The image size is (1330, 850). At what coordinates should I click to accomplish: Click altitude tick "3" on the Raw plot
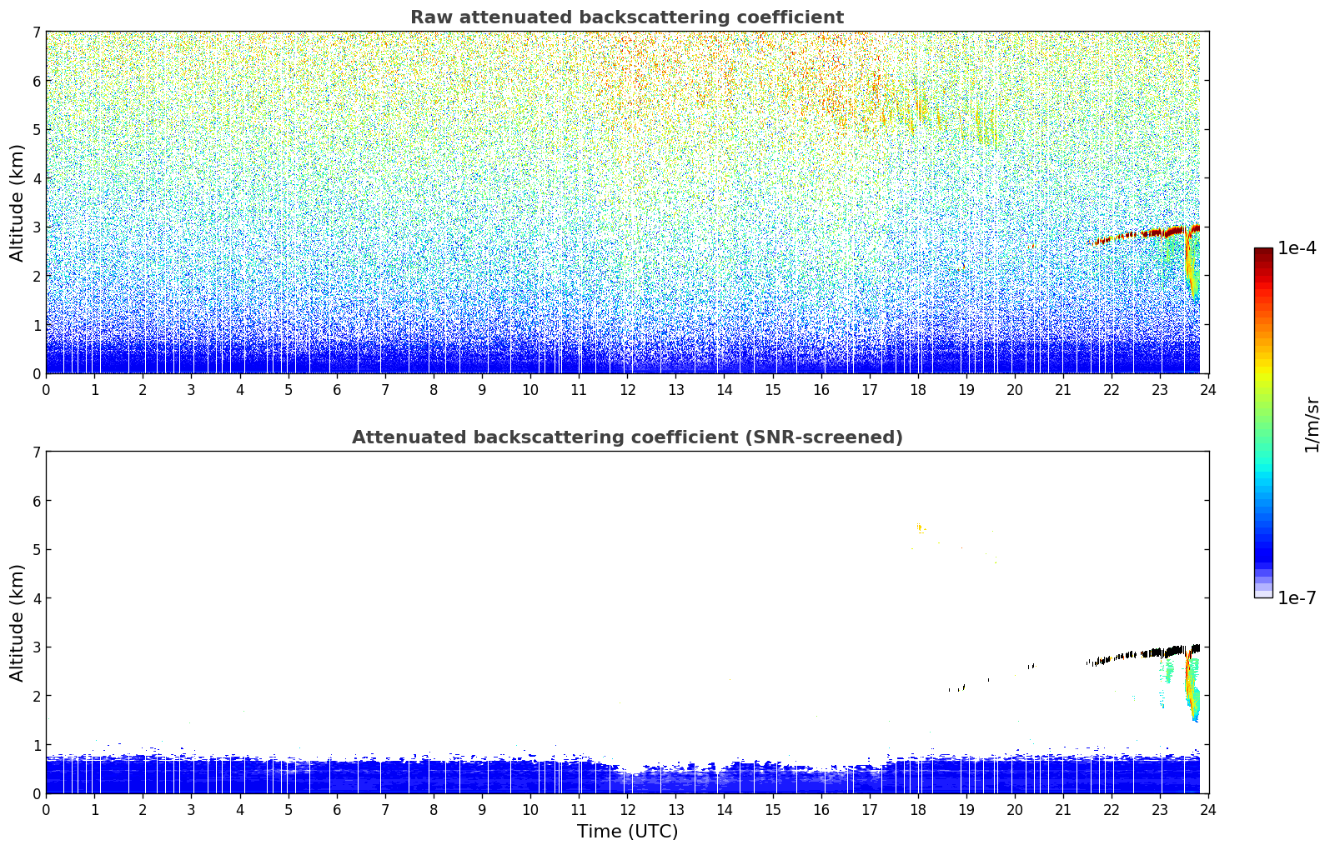[x=37, y=227]
